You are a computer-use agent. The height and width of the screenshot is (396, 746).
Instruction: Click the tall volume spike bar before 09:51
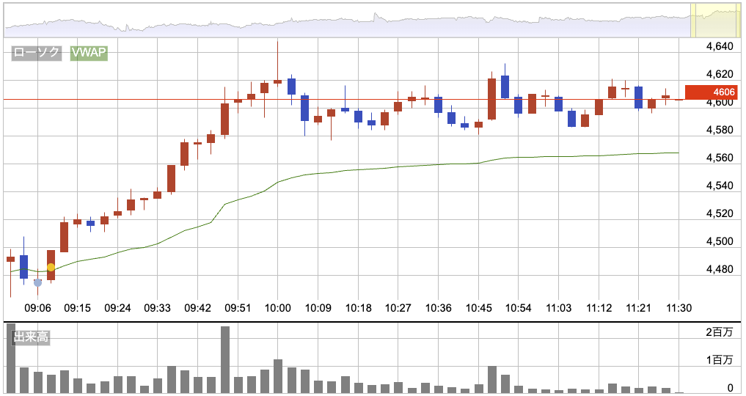coord(225,359)
